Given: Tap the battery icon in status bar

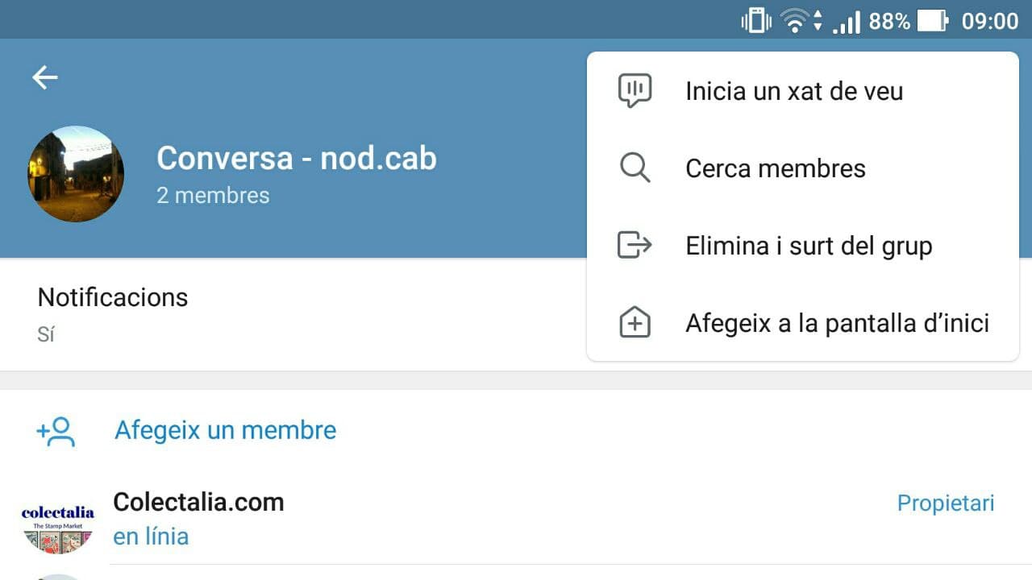Looking at the screenshot, I should pos(933,21).
